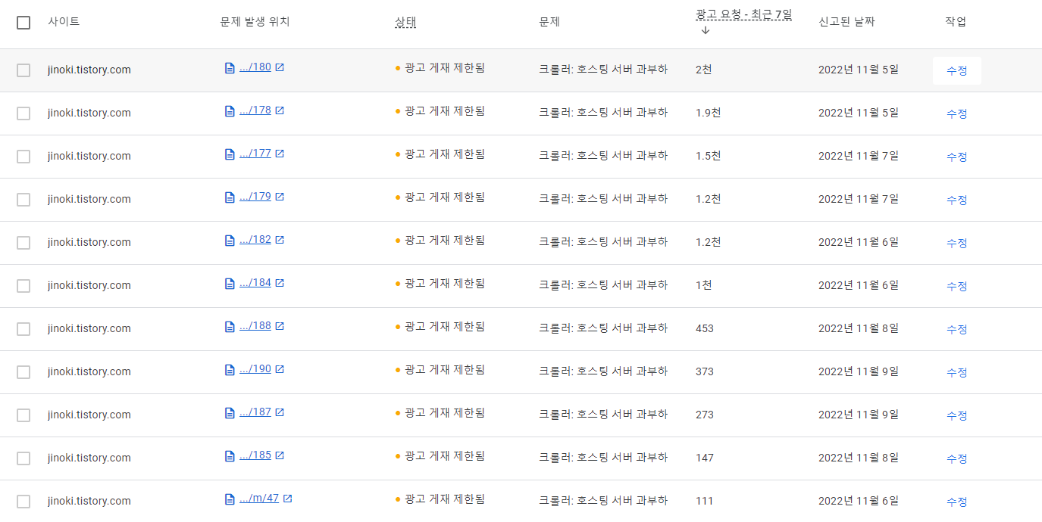
Task: Check the row checkbox for .../m/47
Action: click(23, 502)
